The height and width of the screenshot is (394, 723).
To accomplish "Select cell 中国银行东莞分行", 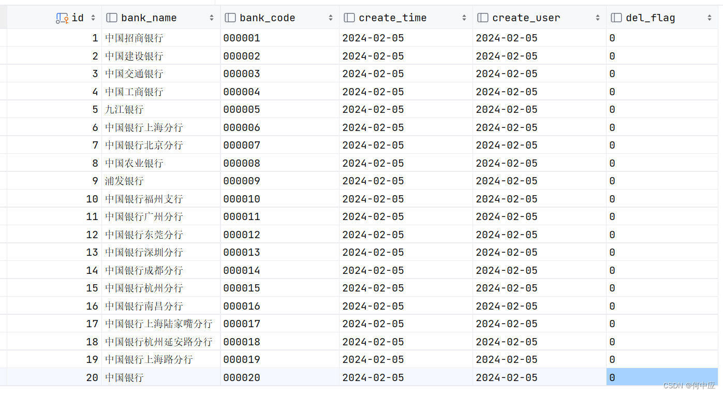I will pos(161,235).
